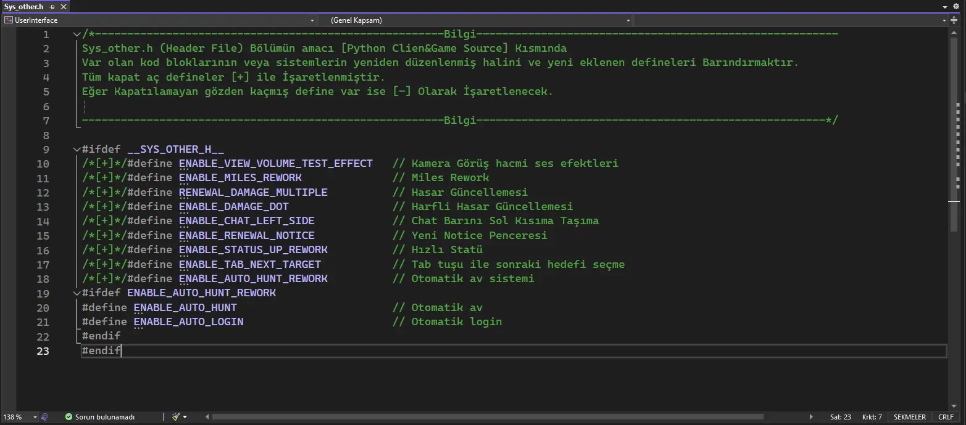
Task: Click the code health indicator icon
Action: pos(44,417)
